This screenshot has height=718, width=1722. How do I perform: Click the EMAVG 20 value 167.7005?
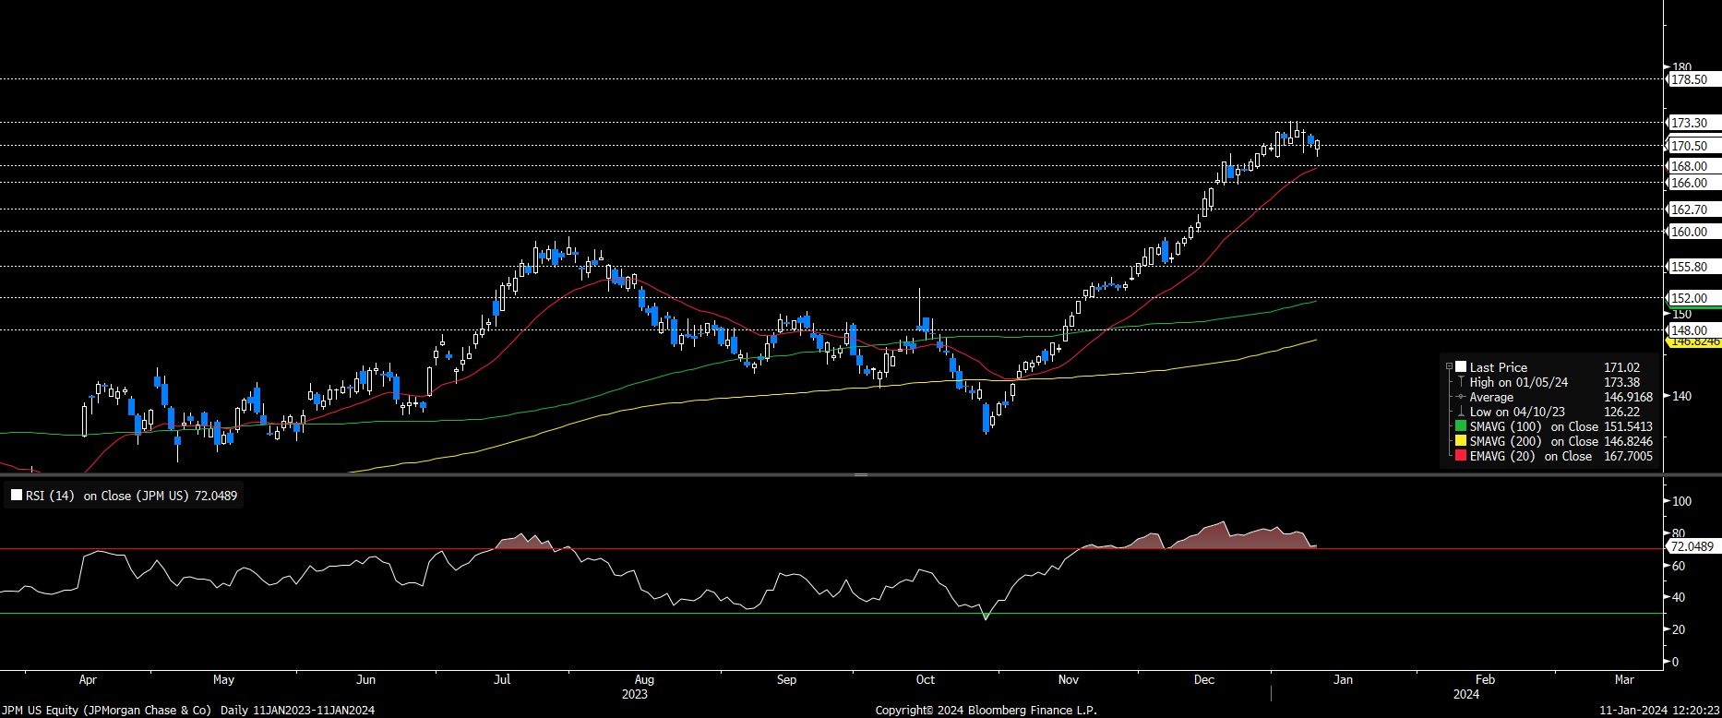pyautogui.click(x=1628, y=456)
